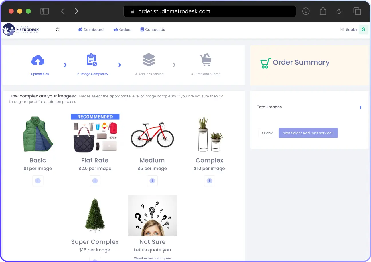The height and width of the screenshot is (262, 371).
Task: Choose the Medium red bicycle image
Action: [152, 134]
